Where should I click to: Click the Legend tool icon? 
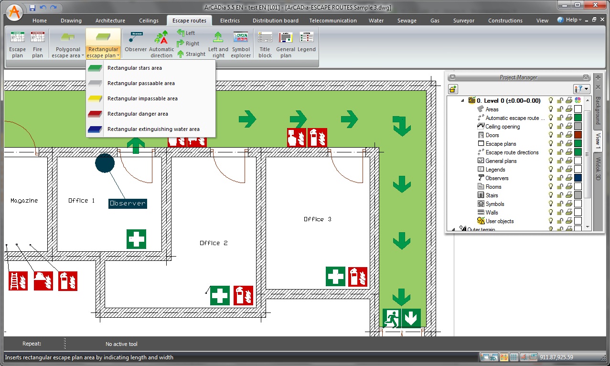coord(306,42)
